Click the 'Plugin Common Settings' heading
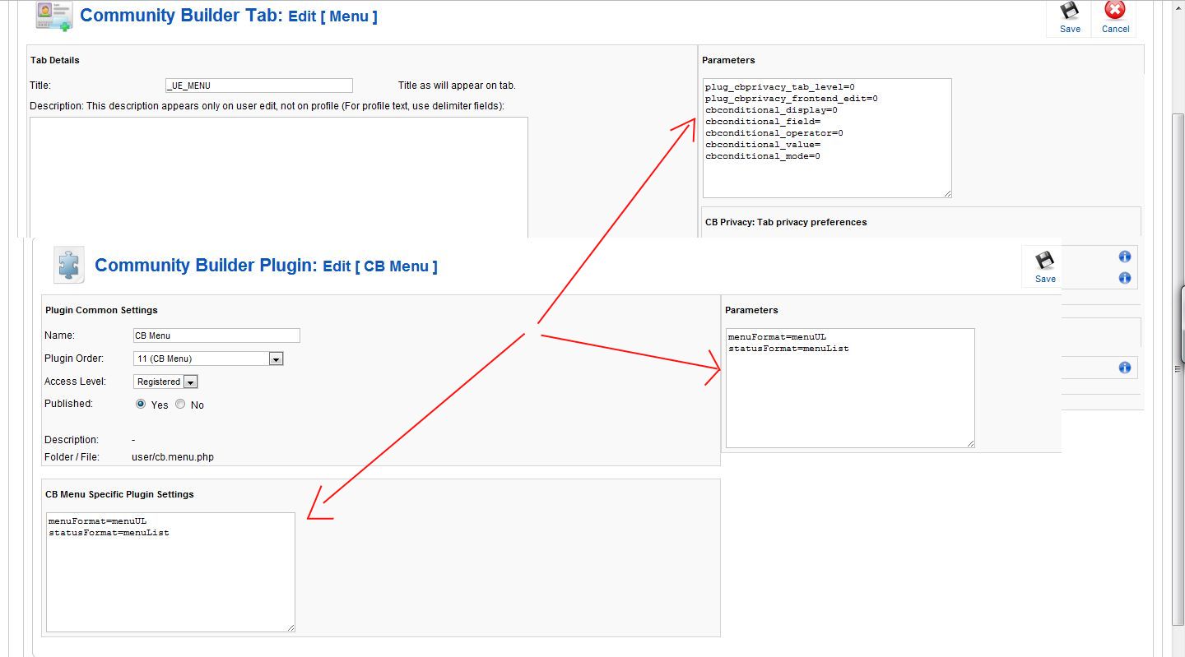 (x=101, y=310)
